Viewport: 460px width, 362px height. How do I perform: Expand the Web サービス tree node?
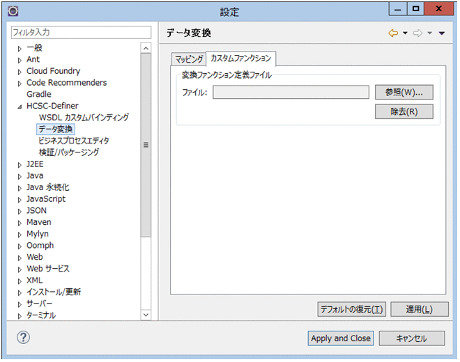coord(20,269)
